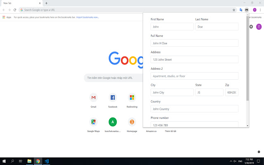Click the notifications bell icon on the page

click(x=251, y=26)
